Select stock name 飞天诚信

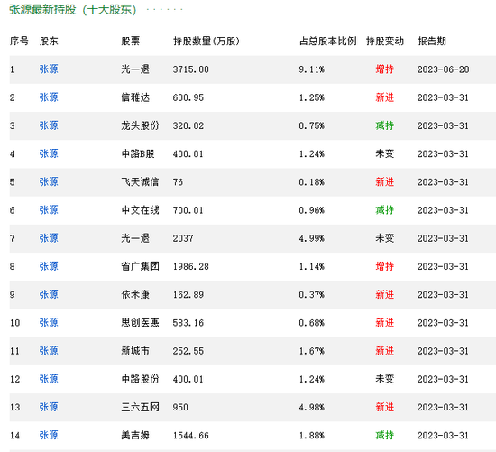click(140, 182)
